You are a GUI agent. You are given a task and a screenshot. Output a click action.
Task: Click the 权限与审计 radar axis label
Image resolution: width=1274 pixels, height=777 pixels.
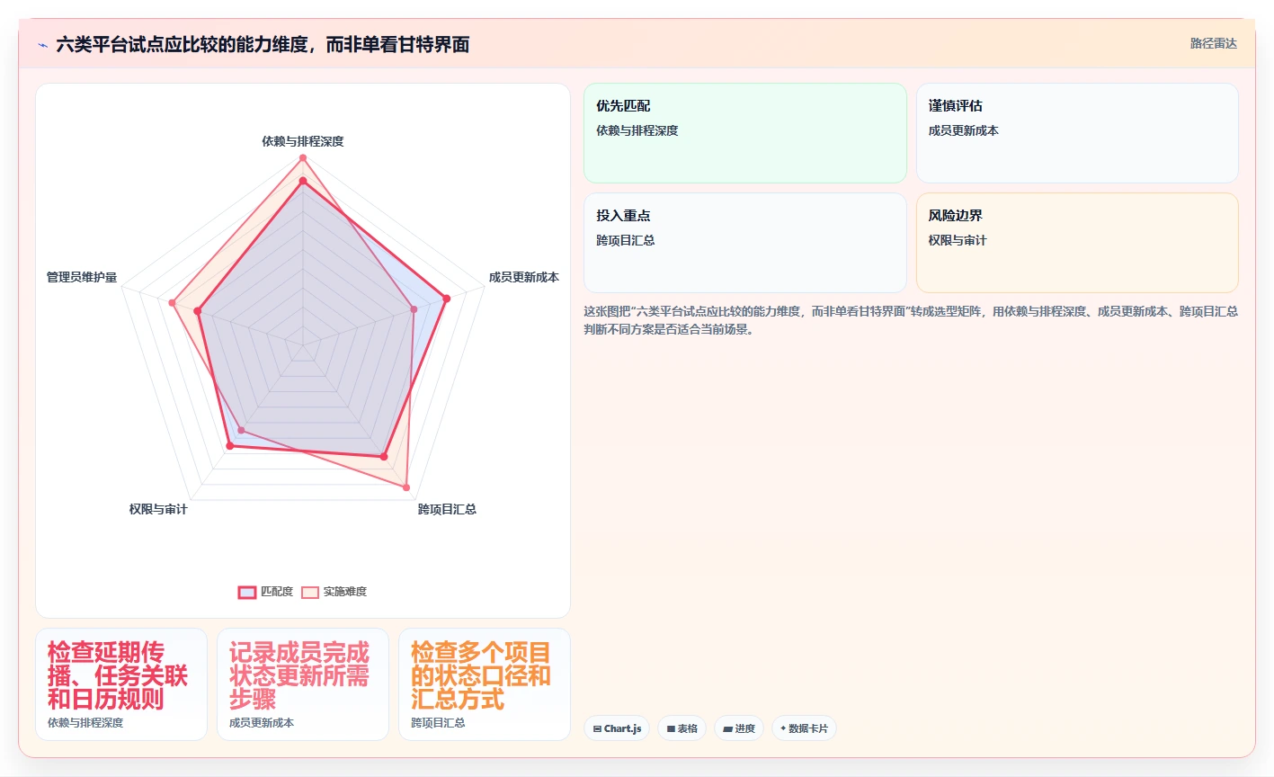click(158, 509)
